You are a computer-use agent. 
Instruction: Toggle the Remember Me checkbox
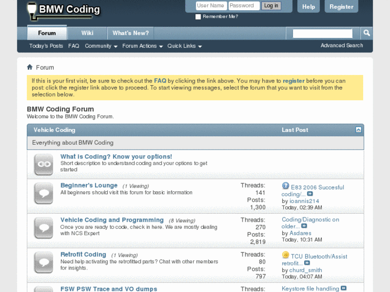click(x=198, y=17)
